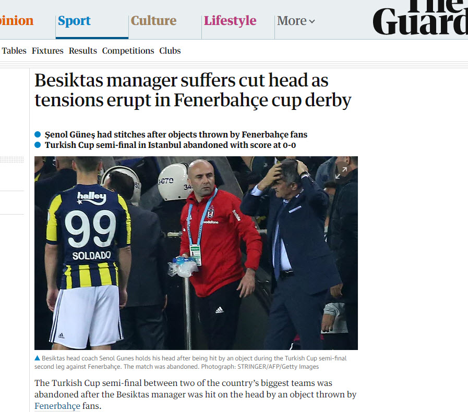Go to Fixtures page
468x412 pixels.
tap(47, 51)
